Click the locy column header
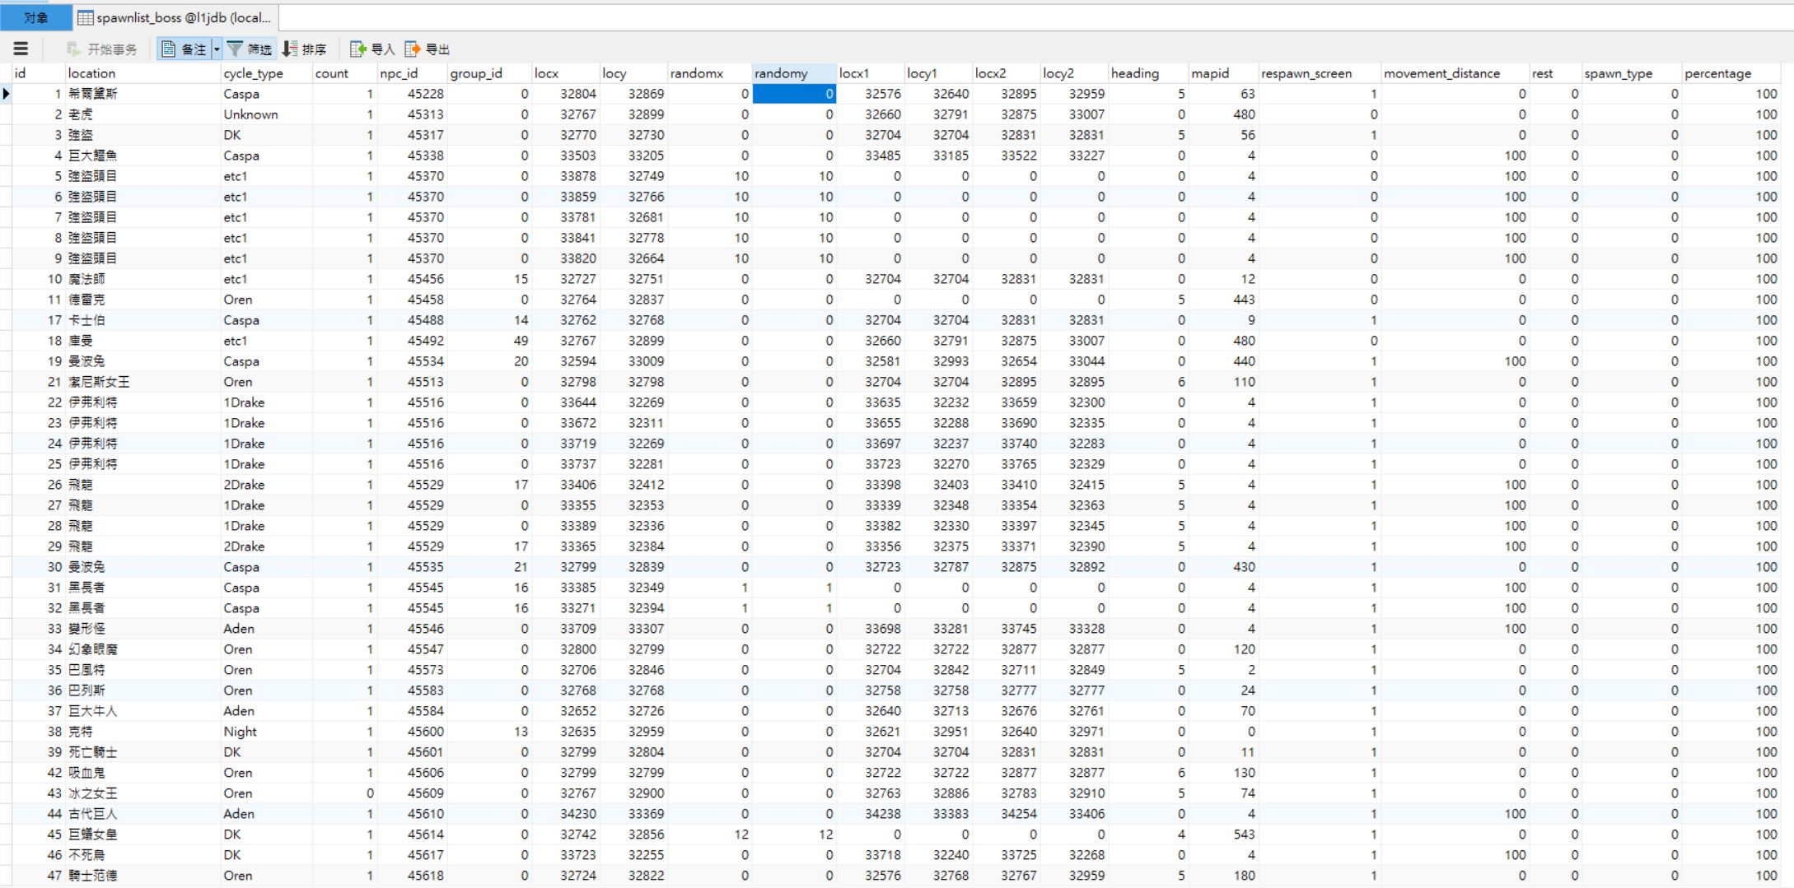Screen dimensions: 1794x888 [x=633, y=73]
